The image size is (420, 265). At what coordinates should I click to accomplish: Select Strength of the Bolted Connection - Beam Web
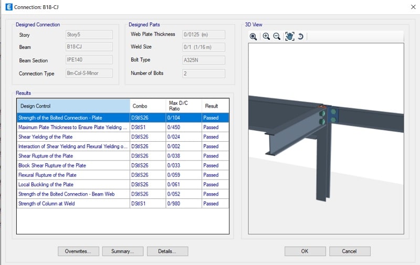click(123, 194)
